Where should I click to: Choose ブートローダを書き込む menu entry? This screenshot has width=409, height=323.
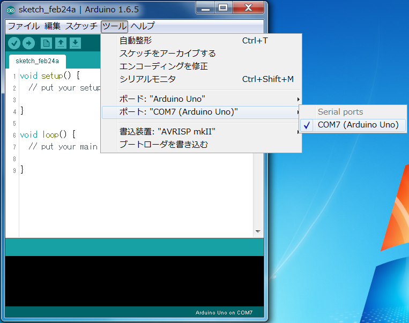(x=201, y=145)
